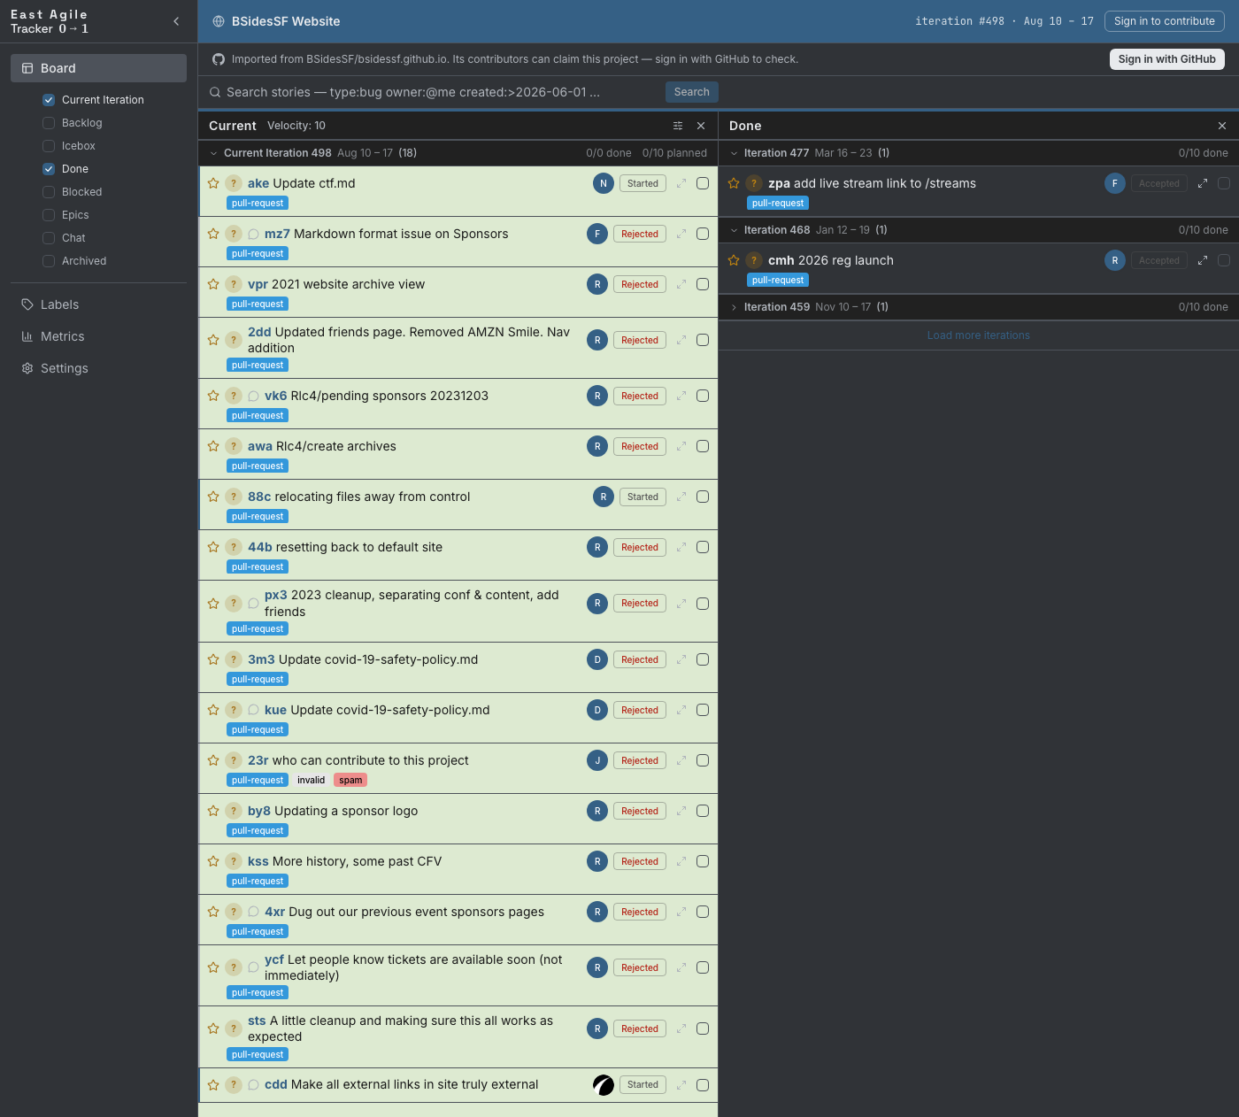1239x1117 pixels.
Task: Open the 'px3 2023 cleanup' story
Action: pos(412,604)
